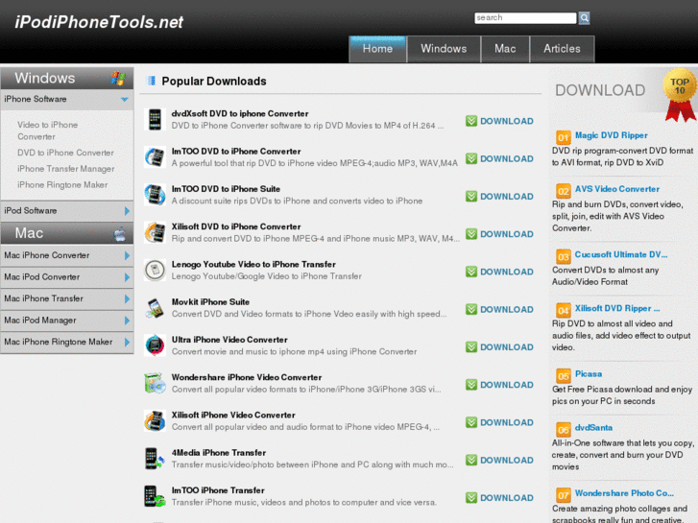
Task: Open Wondershare Photo Co... link
Action: 624,493
